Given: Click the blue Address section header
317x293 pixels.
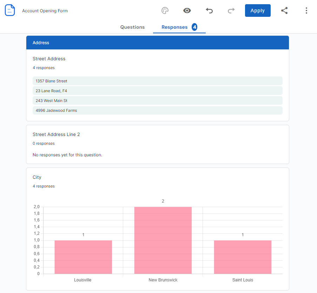Looking at the screenshot, I should (157, 43).
